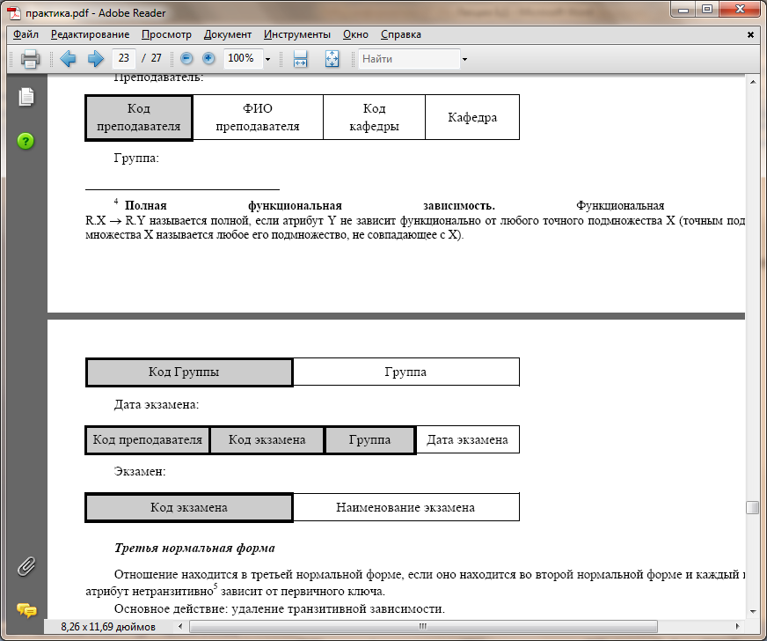Click the bold Полная footnote word
767x641 pixels.
coord(146,206)
